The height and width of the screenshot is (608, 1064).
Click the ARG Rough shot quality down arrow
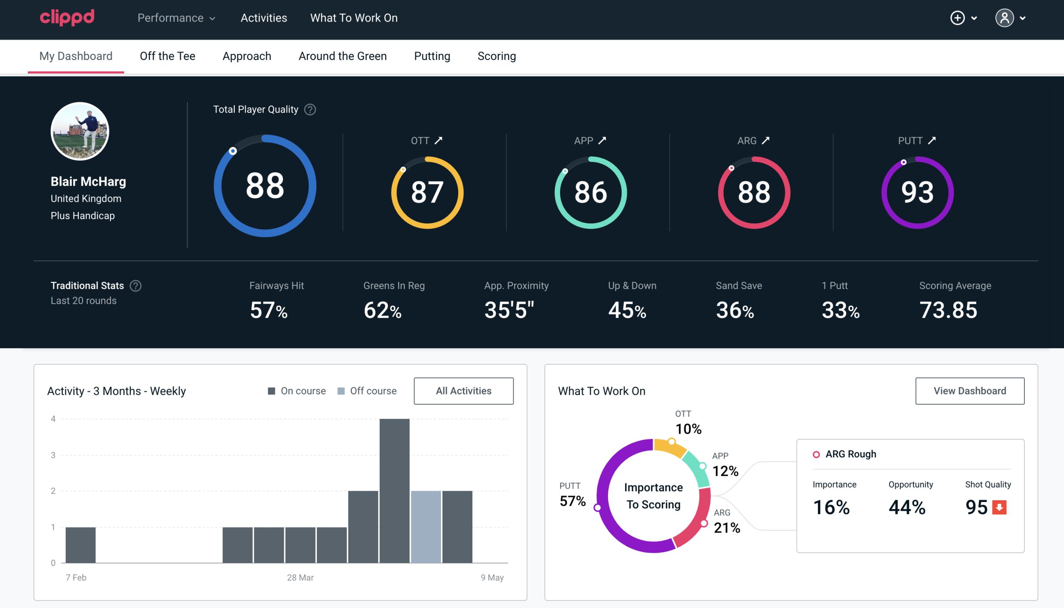pyautogui.click(x=1000, y=506)
